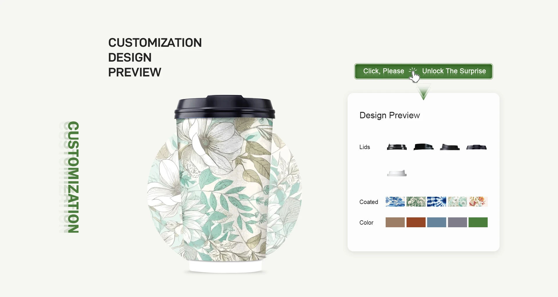
Task: Apply the green floral coated pattern
Action: click(416, 202)
